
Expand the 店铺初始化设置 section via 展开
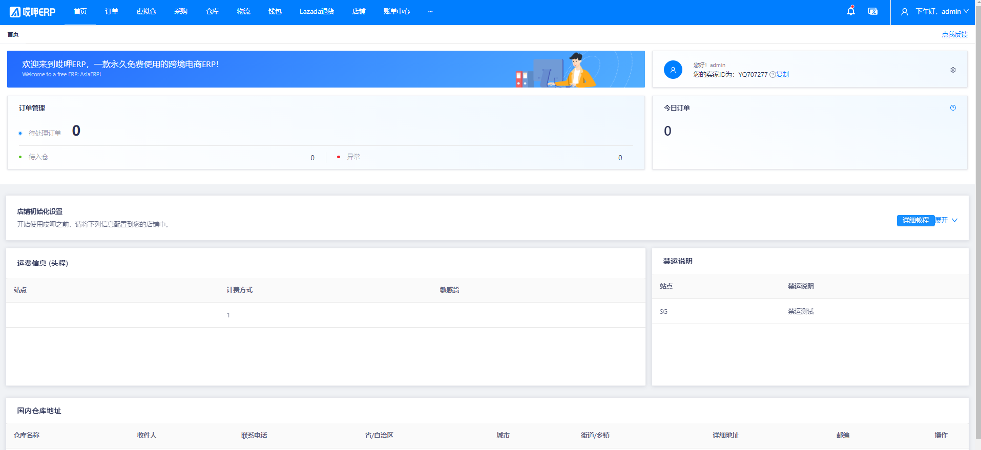(x=946, y=220)
